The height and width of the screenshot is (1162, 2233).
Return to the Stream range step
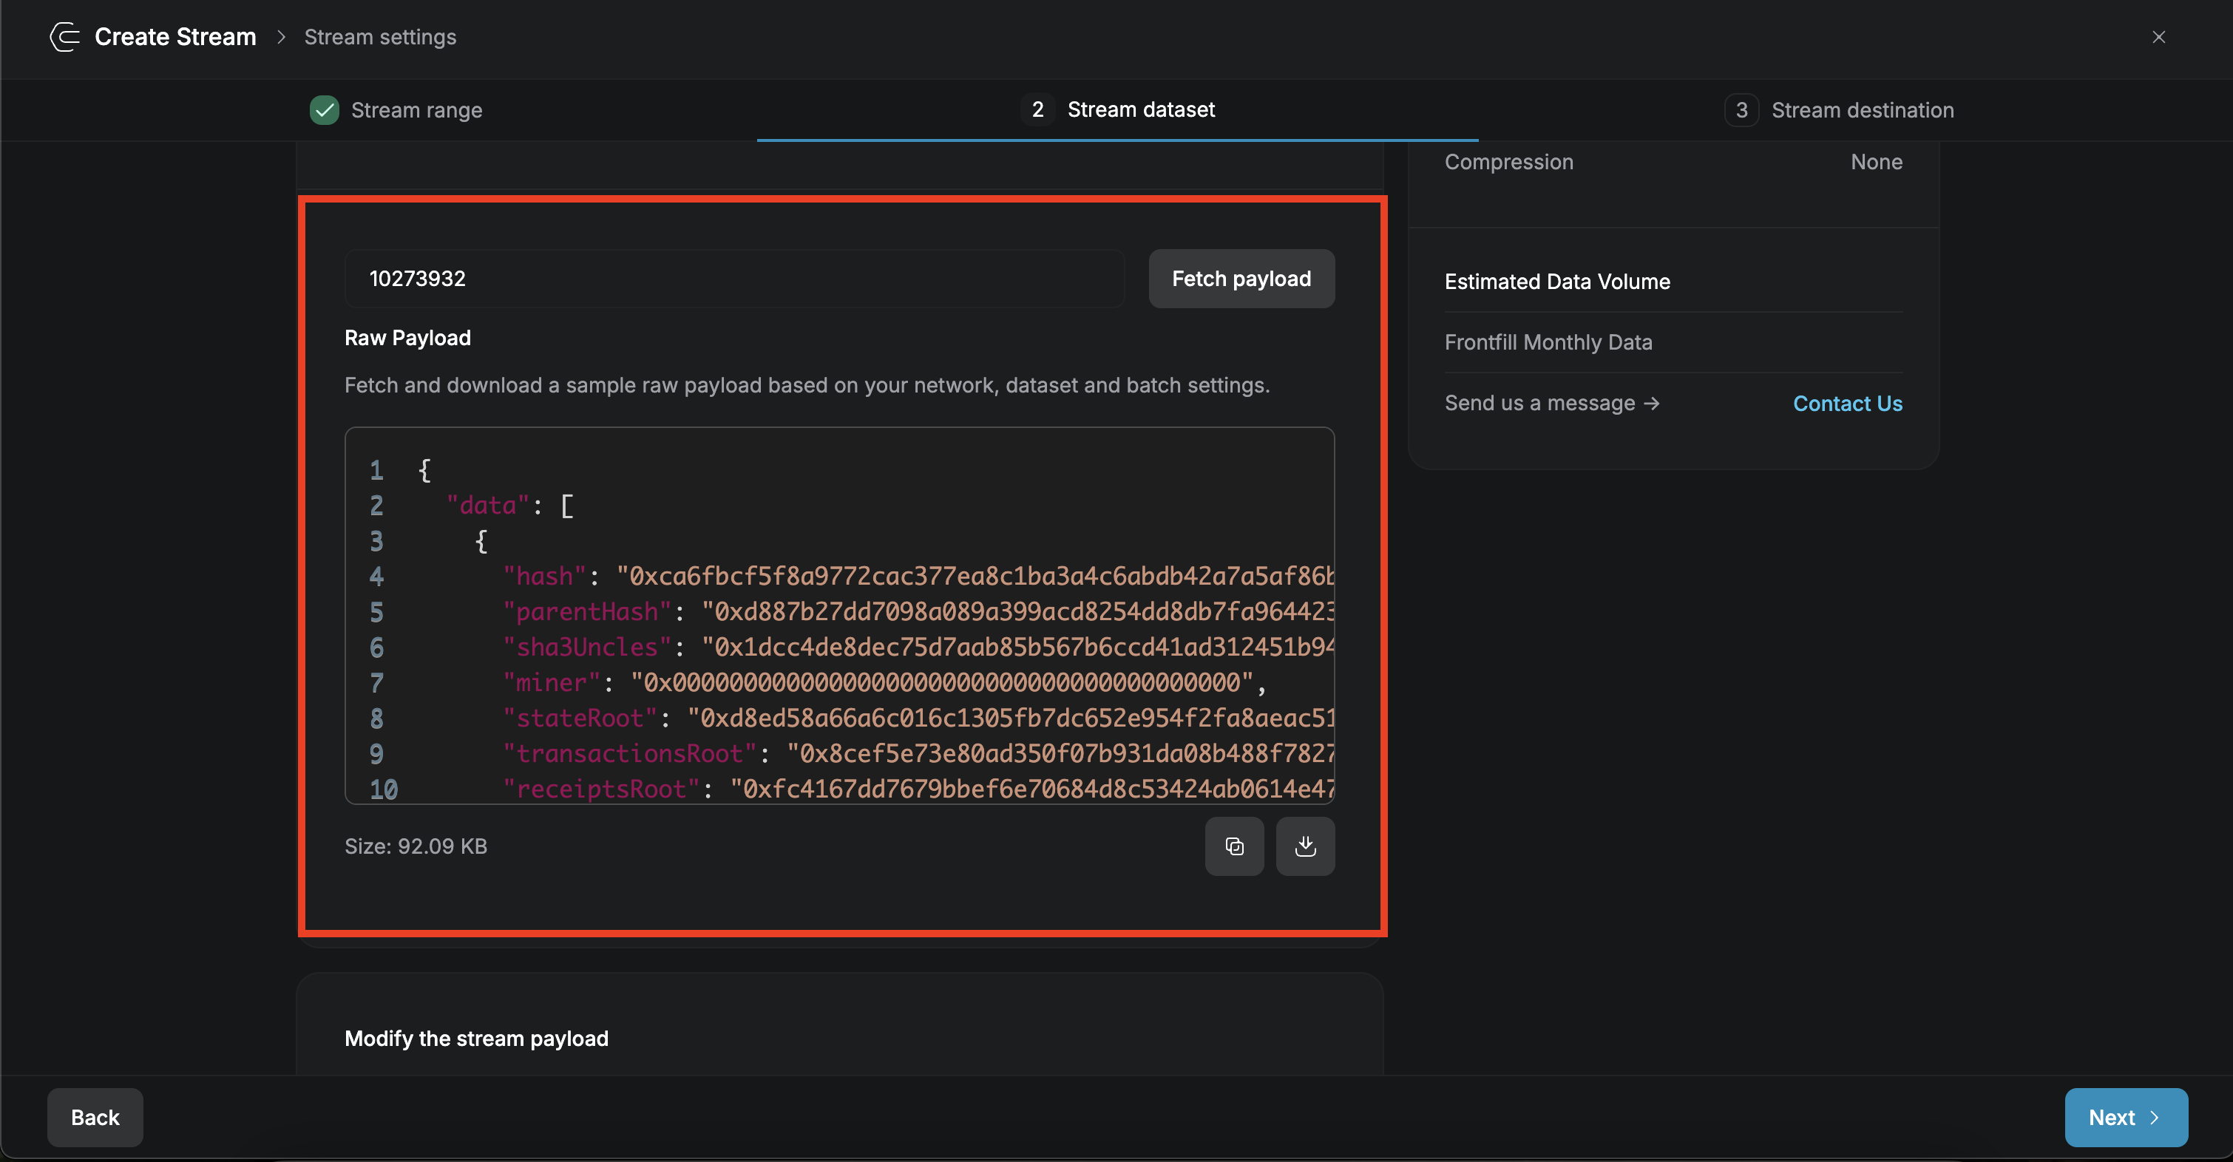pos(416,110)
